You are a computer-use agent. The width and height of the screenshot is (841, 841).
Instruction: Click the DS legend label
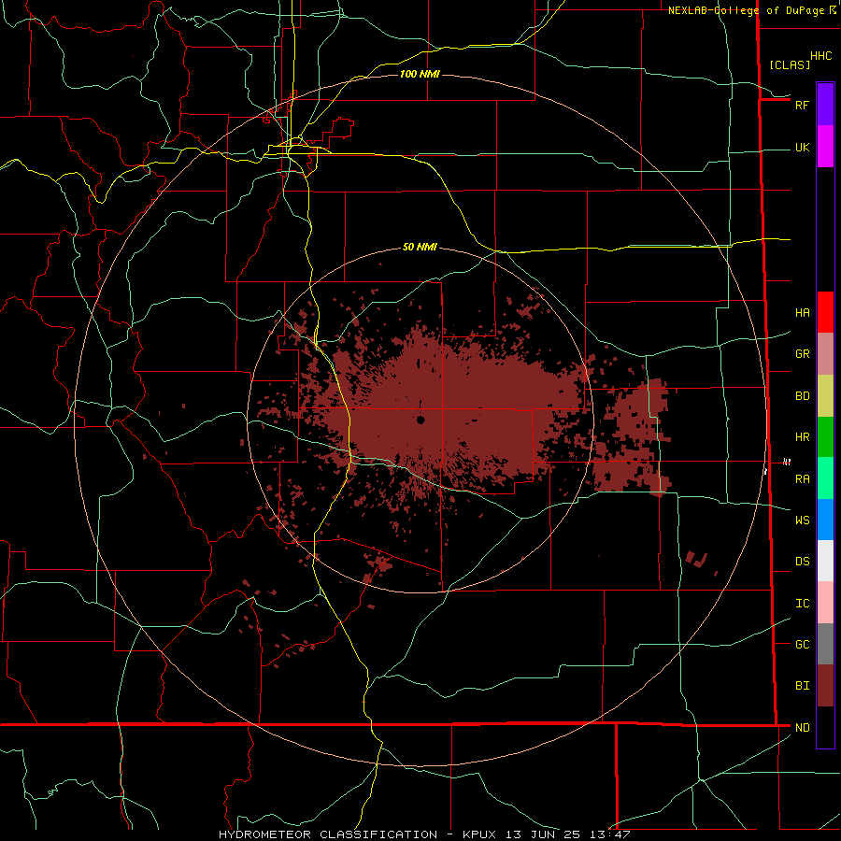point(802,562)
